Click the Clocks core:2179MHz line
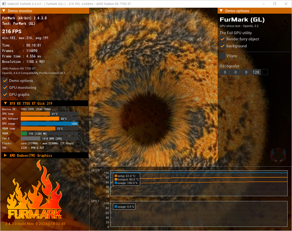Image resolution: width=292 pixels, height=231 pixels. click(x=38, y=143)
